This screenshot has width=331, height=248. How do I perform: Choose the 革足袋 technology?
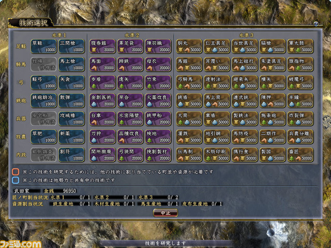pos(130,46)
